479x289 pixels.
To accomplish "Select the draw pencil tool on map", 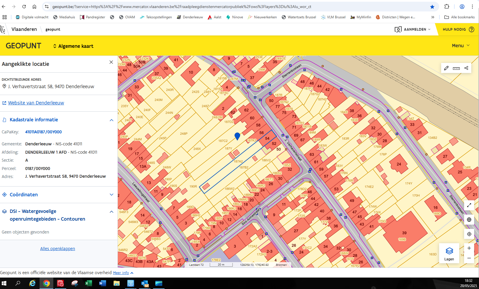I will (446, 68).
